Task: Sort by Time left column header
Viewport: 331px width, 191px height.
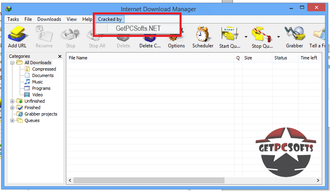Action: 310,58
